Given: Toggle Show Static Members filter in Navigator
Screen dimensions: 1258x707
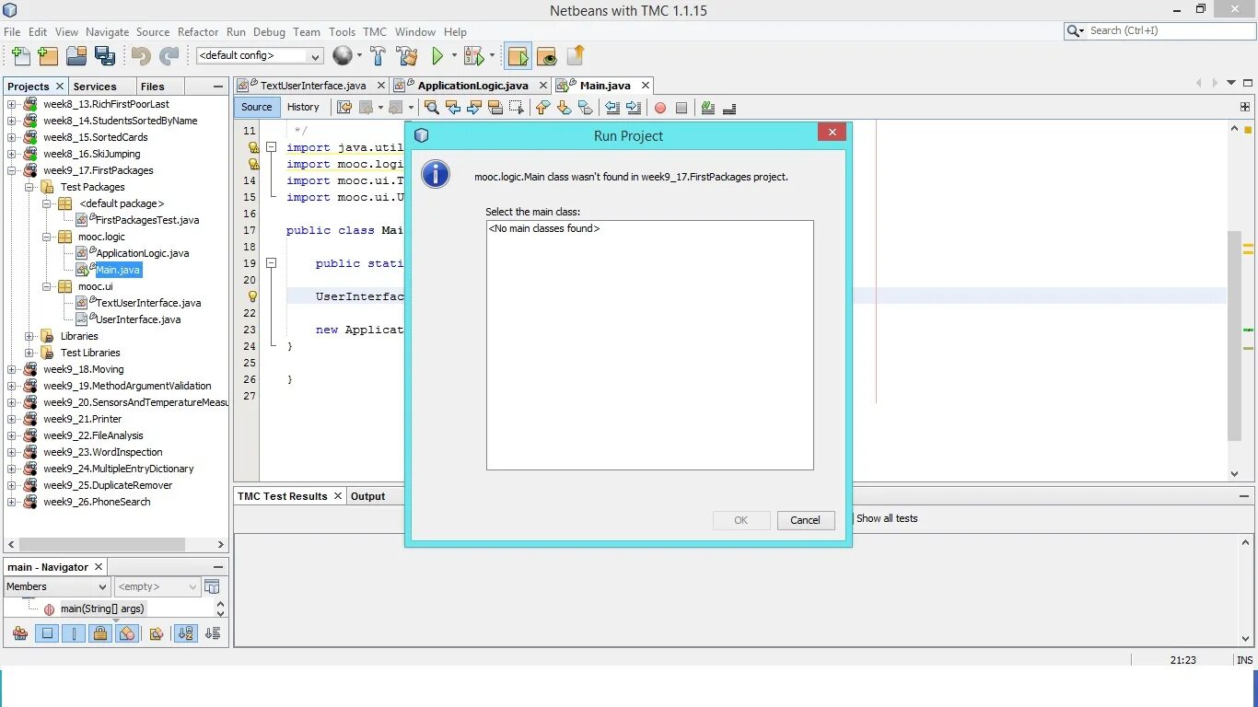Looking at the screenshot, I should (74, 633).
